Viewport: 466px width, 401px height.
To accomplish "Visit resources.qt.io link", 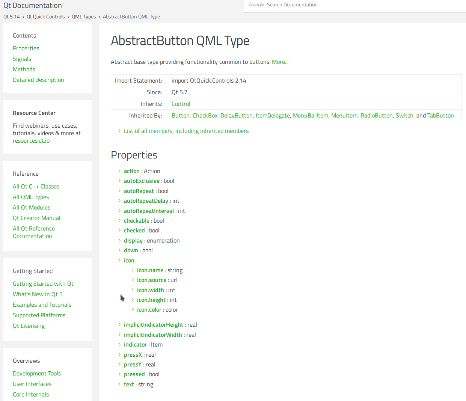I will [31, 141].
